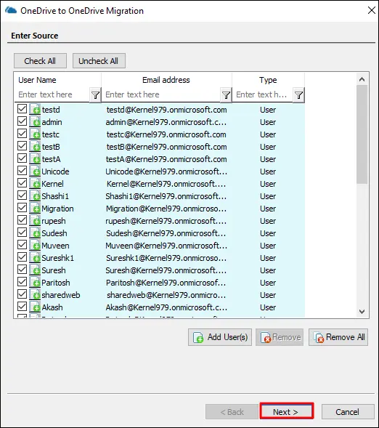Proceed with the Next button
The width and height of the screenshot is (379, 428).
286,411
